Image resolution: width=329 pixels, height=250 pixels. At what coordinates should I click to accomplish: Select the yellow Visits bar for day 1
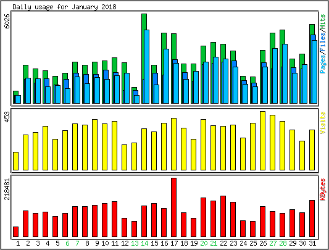(15, 161)
